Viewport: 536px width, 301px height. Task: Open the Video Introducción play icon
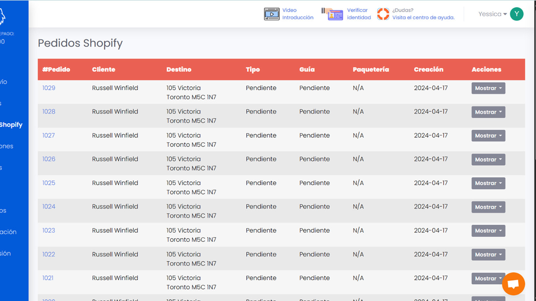(272, 14)
